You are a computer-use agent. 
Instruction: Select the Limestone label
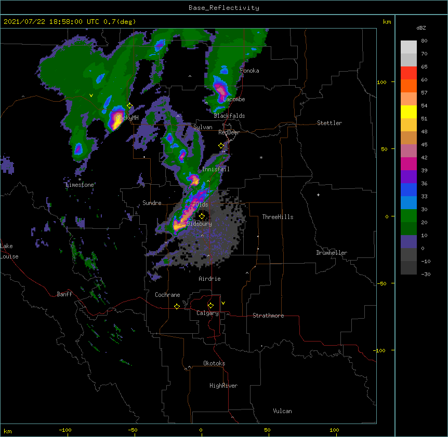(x=80, y=185)
